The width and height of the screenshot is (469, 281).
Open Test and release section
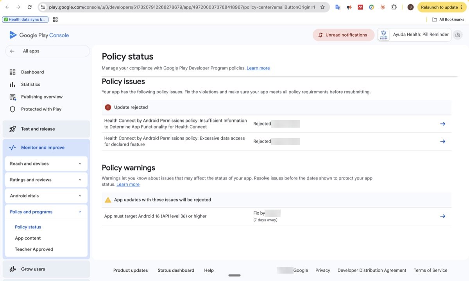tap(46, 129)
